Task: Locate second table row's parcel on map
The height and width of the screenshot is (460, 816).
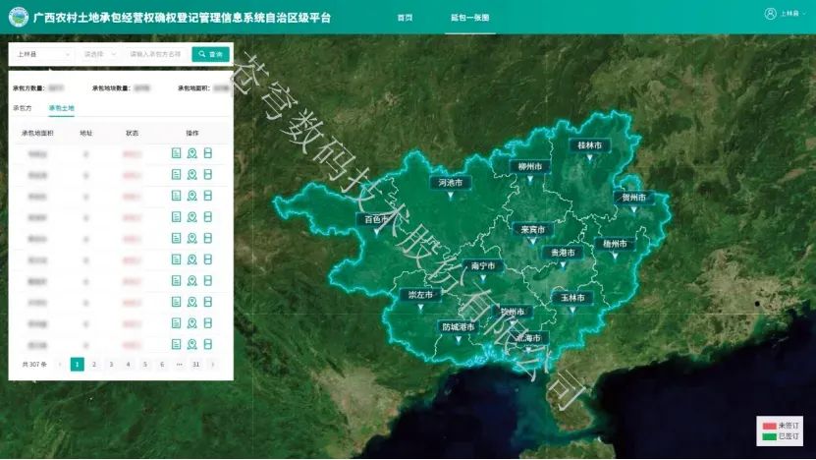Action: 192,175
